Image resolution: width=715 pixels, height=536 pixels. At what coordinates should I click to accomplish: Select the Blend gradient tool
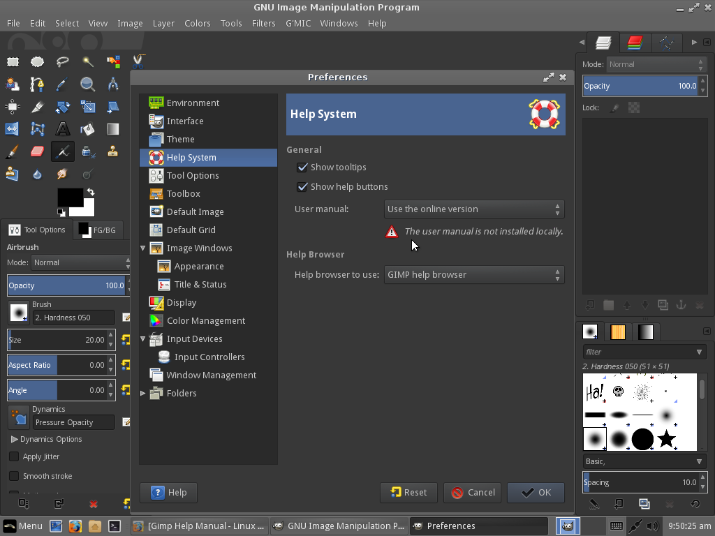point(113,129)
